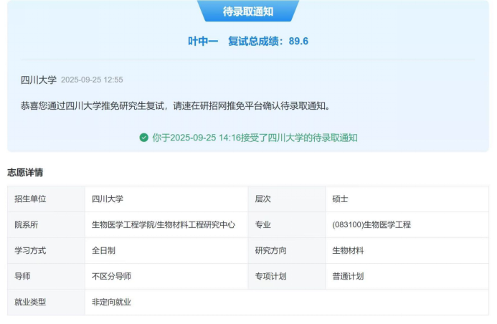
Task: Click the timestamp 2025-09-25 12:55
Action: click(x=92, y=80)
